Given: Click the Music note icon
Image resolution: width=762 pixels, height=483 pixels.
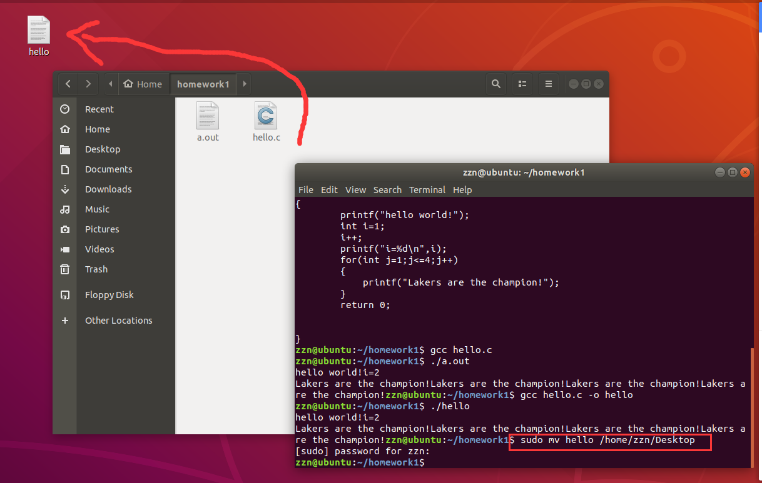Looking at the screenshot, I should [65, 209].
